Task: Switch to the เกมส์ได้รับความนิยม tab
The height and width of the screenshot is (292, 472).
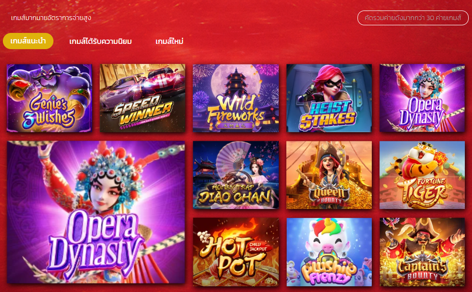Action: [x=101, y=41]
